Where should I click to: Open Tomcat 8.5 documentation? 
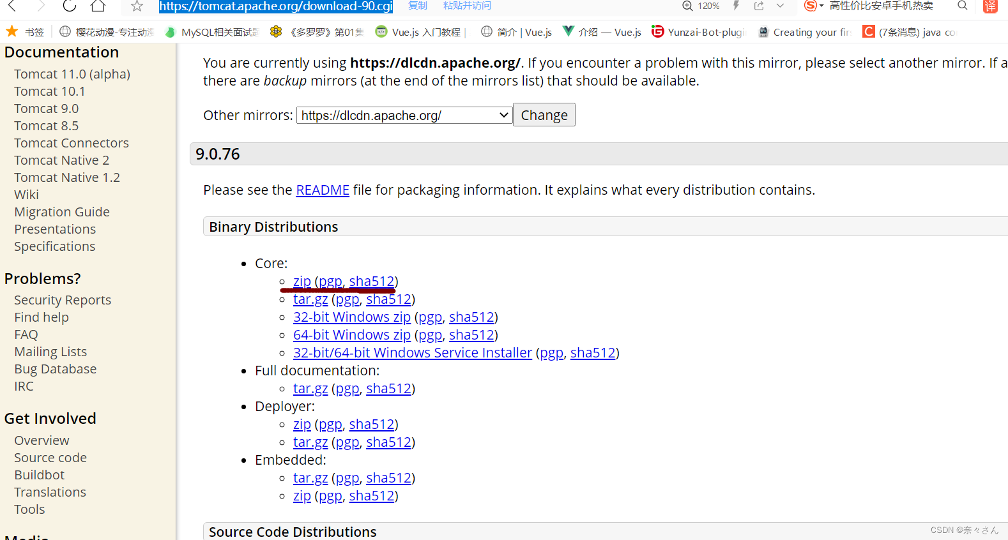[47, 126]
